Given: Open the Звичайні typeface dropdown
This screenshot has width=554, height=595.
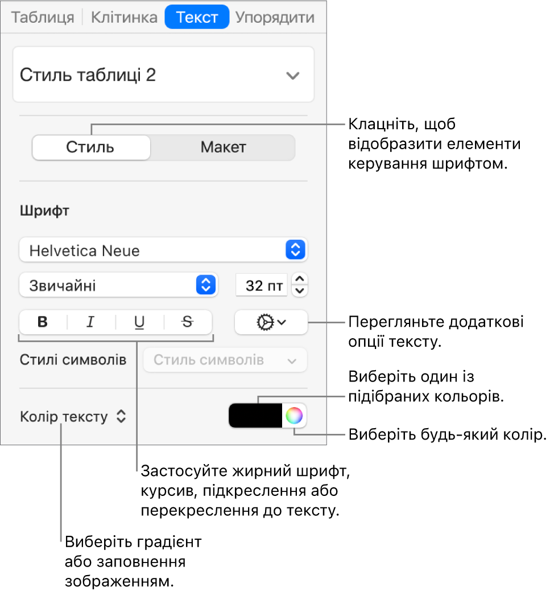Looking at the screenshot, I should point(119,285).
